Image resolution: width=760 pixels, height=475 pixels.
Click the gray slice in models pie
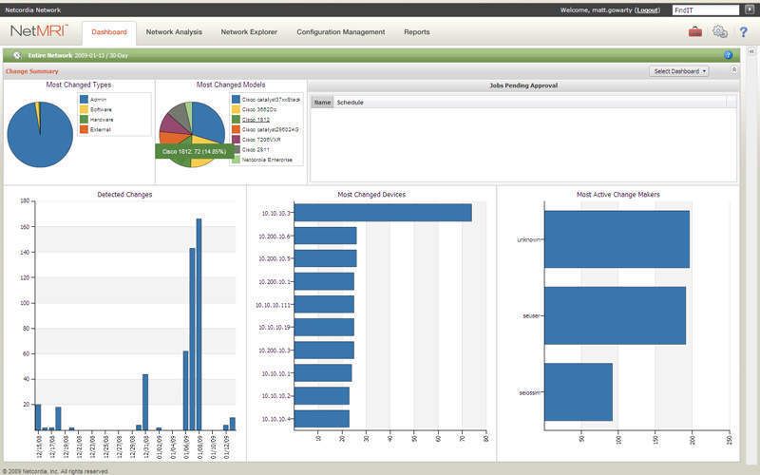tap(180, 114)
